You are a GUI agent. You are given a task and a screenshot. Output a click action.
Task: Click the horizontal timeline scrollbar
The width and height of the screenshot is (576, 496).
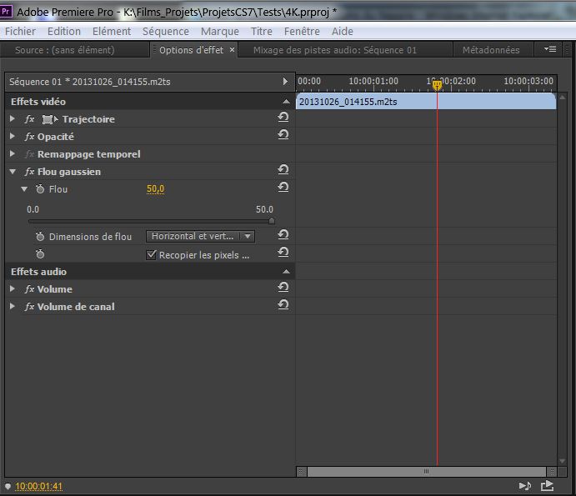427,471
